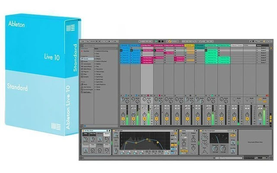Viewport: 277px width, 173px height.
Task: Click the red Back to Arrangement button
Action: tap(267, 96)
